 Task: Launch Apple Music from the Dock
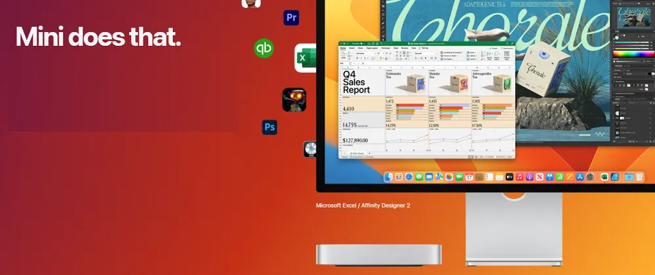(519, 177)
